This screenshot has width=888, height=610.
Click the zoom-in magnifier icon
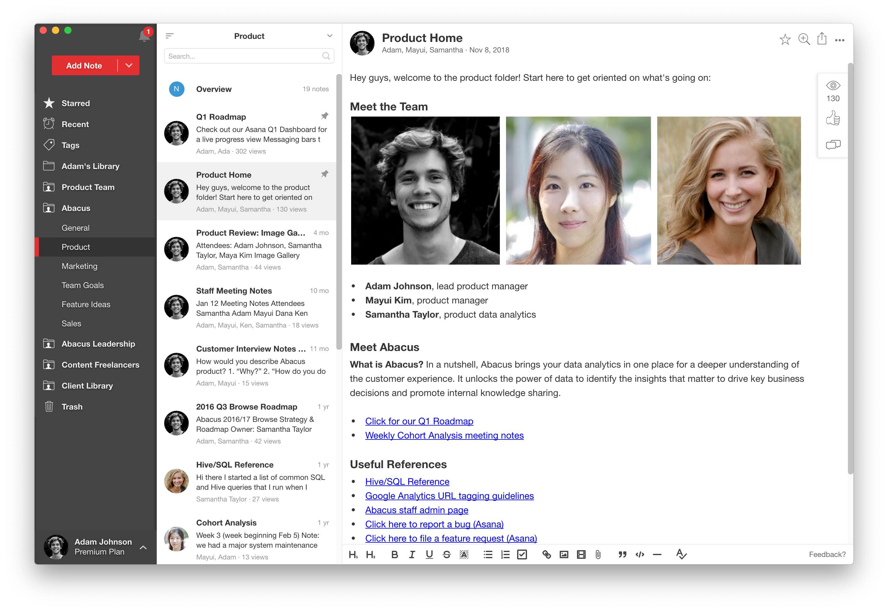(804, 39)
